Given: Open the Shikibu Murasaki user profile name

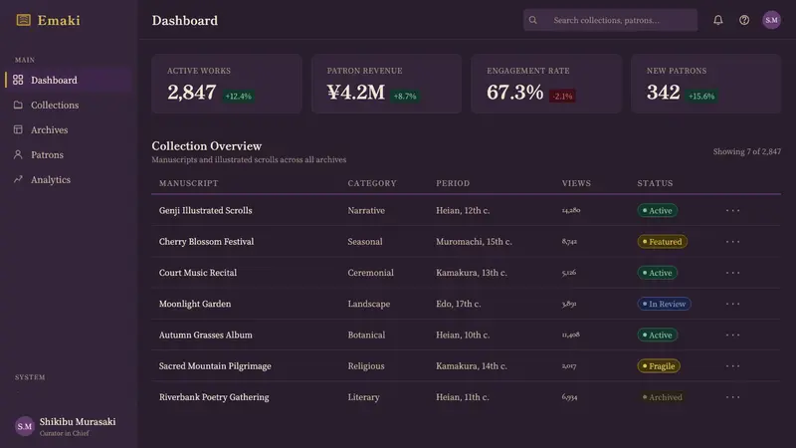Looking at the screenshot, I should click(78, 421).
